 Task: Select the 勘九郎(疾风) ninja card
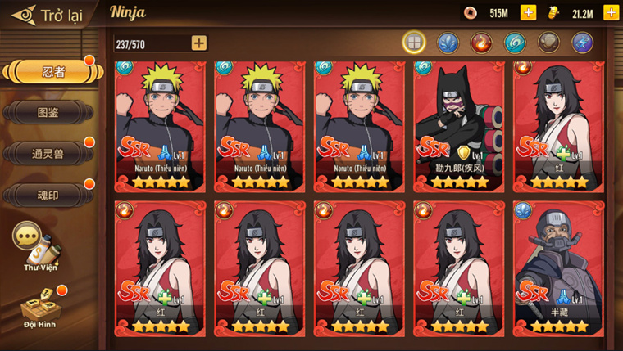(x=459, y=127)
